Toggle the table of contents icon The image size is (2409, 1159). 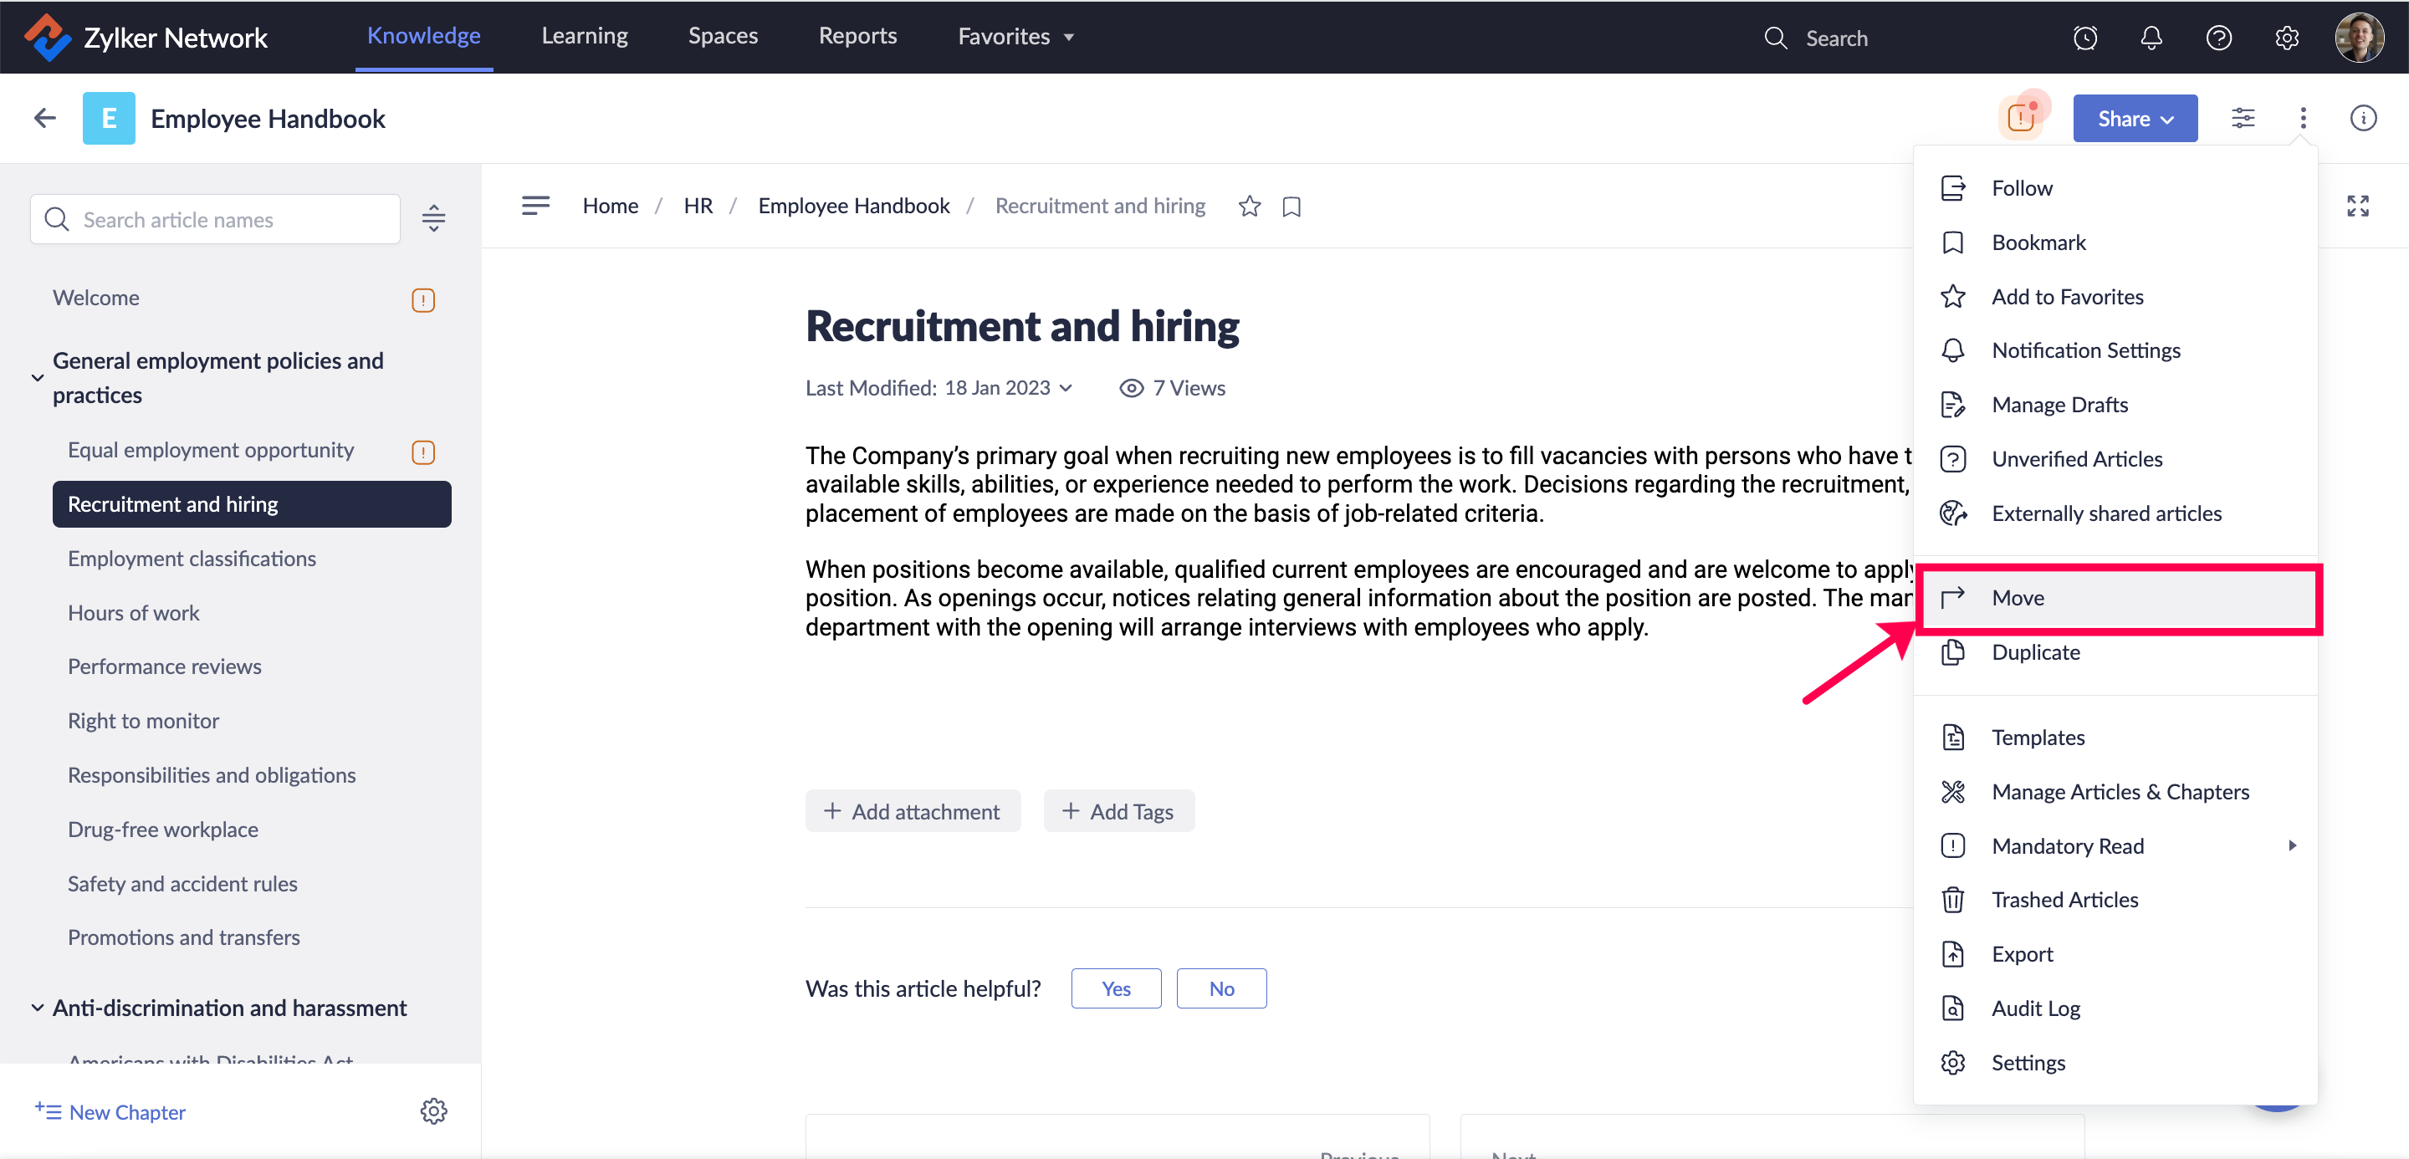pyautogui.click(x=535, y=206)
